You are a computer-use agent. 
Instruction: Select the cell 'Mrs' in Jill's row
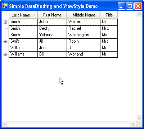click(x=109, y=42)
